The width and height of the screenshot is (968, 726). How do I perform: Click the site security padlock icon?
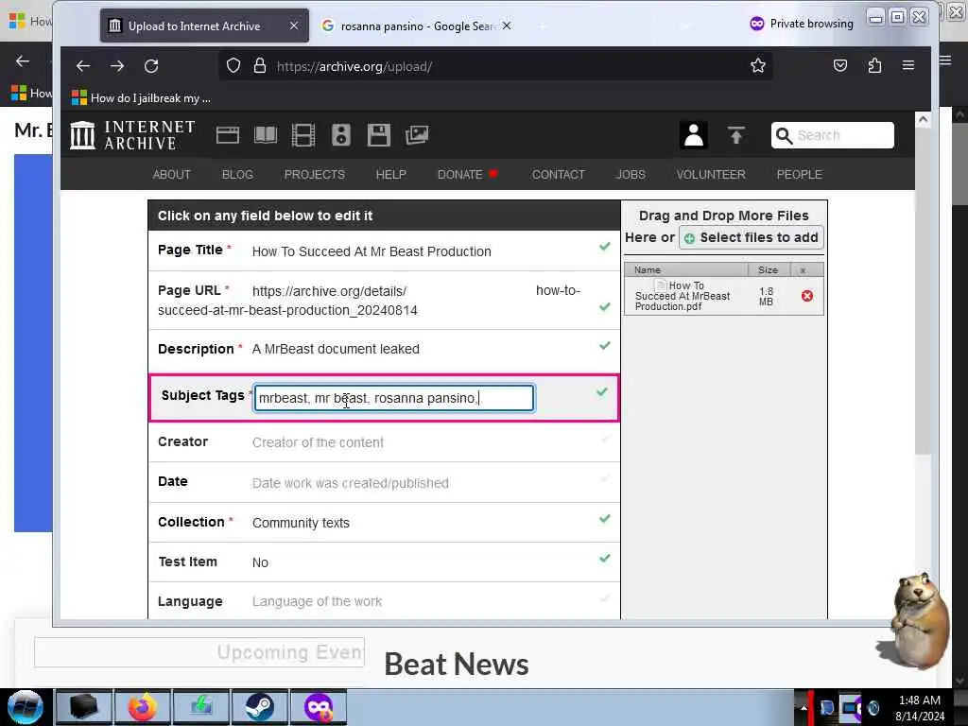coord(260,65)
